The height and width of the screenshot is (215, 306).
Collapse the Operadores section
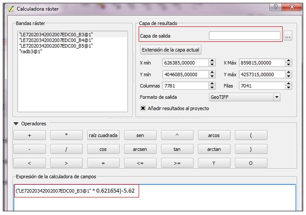tap(16, 124)
